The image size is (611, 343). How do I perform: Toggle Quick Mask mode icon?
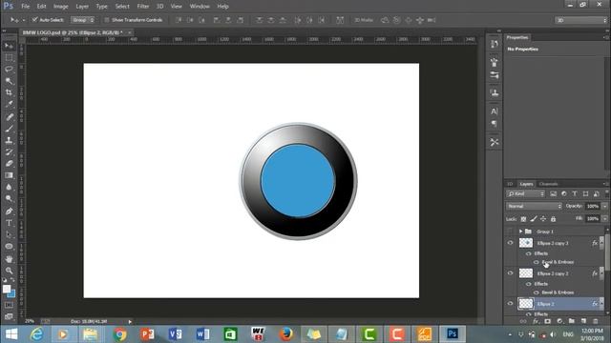[x=9, y=305]
